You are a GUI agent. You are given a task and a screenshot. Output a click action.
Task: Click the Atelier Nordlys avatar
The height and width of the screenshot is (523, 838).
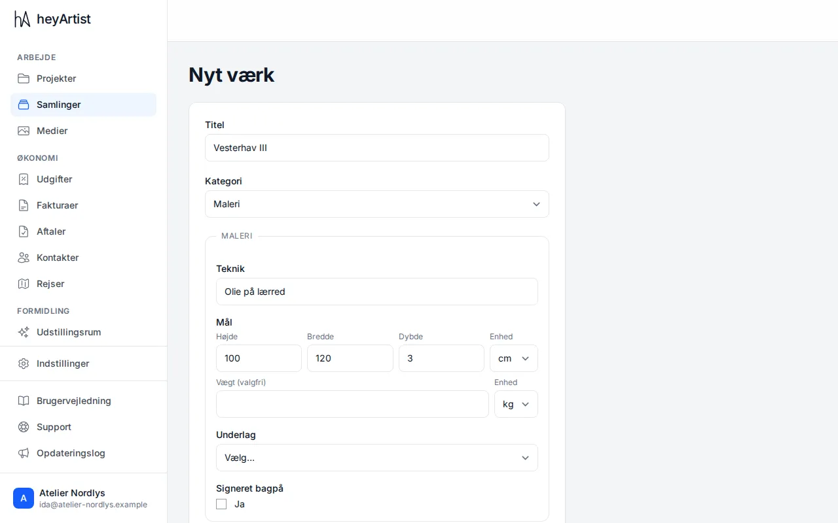(x=24, y=498)
